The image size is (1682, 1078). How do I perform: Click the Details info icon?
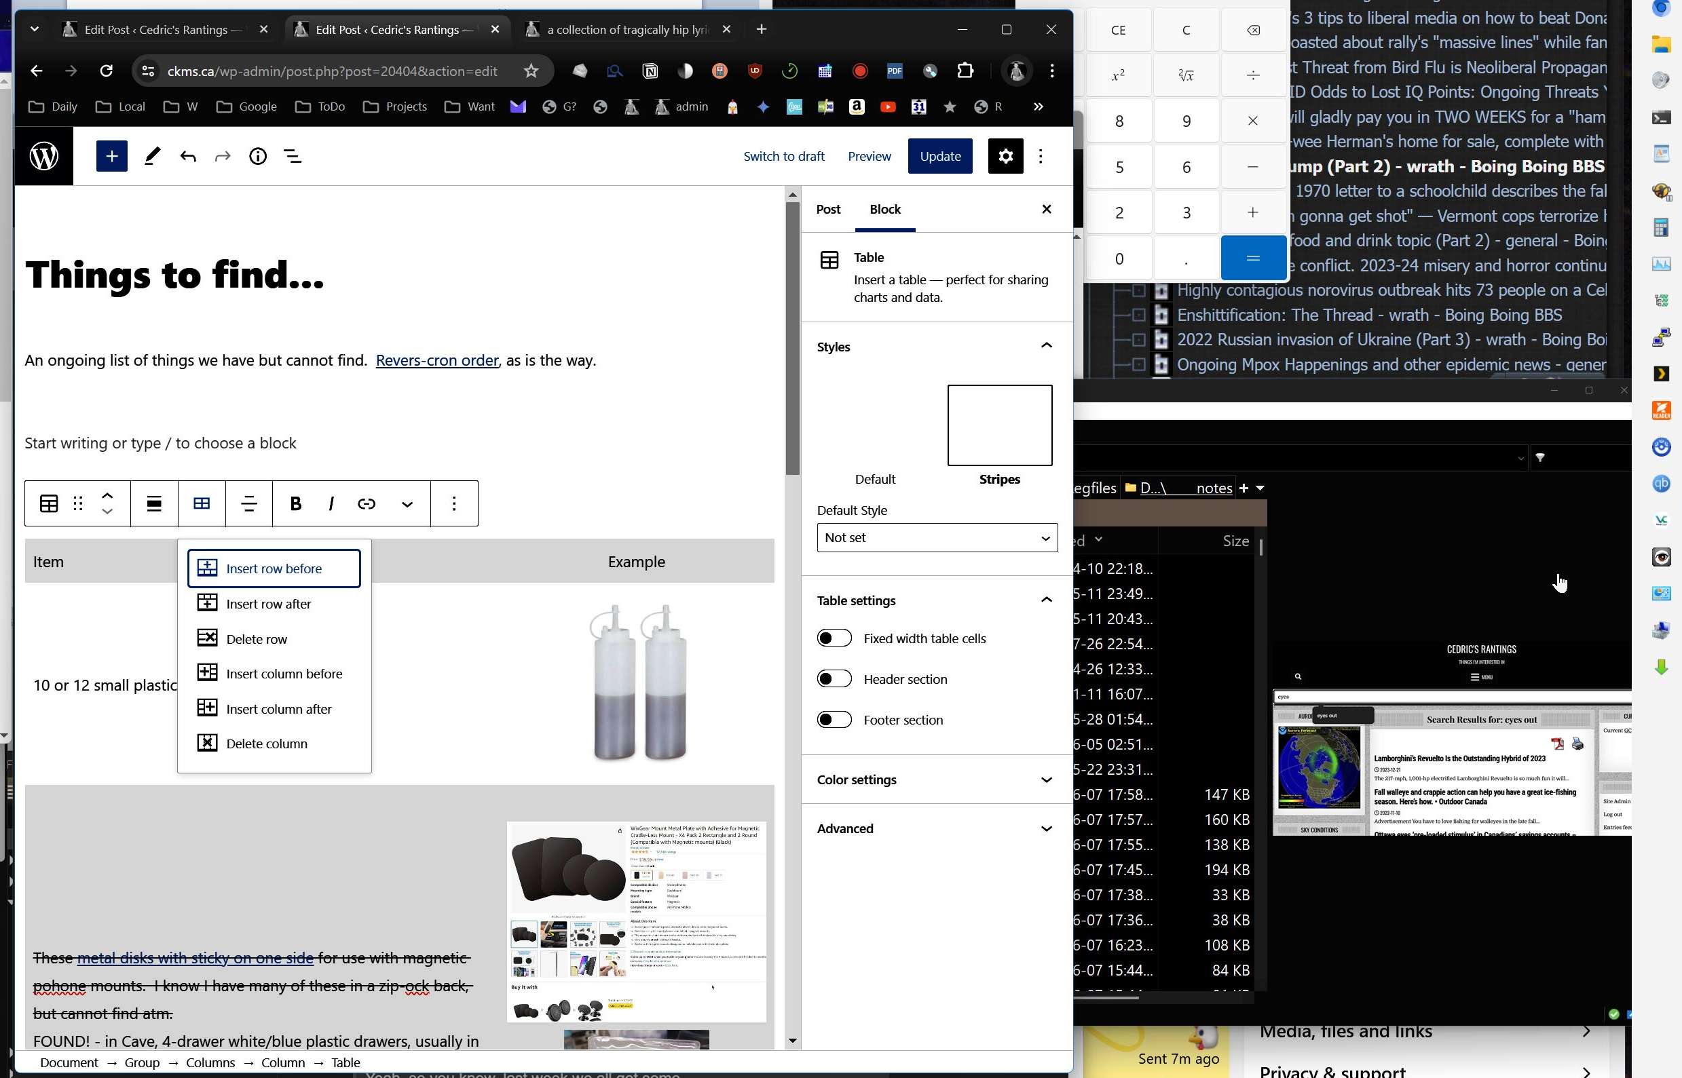pyautogui.click(x=258, y=156)
